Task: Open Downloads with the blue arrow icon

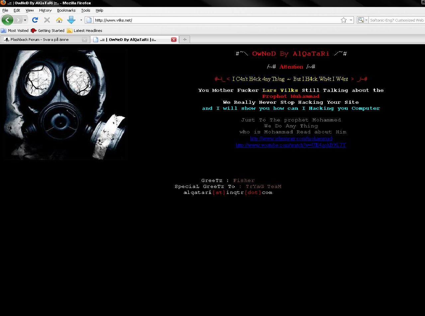Action: [x=71, y=20]
